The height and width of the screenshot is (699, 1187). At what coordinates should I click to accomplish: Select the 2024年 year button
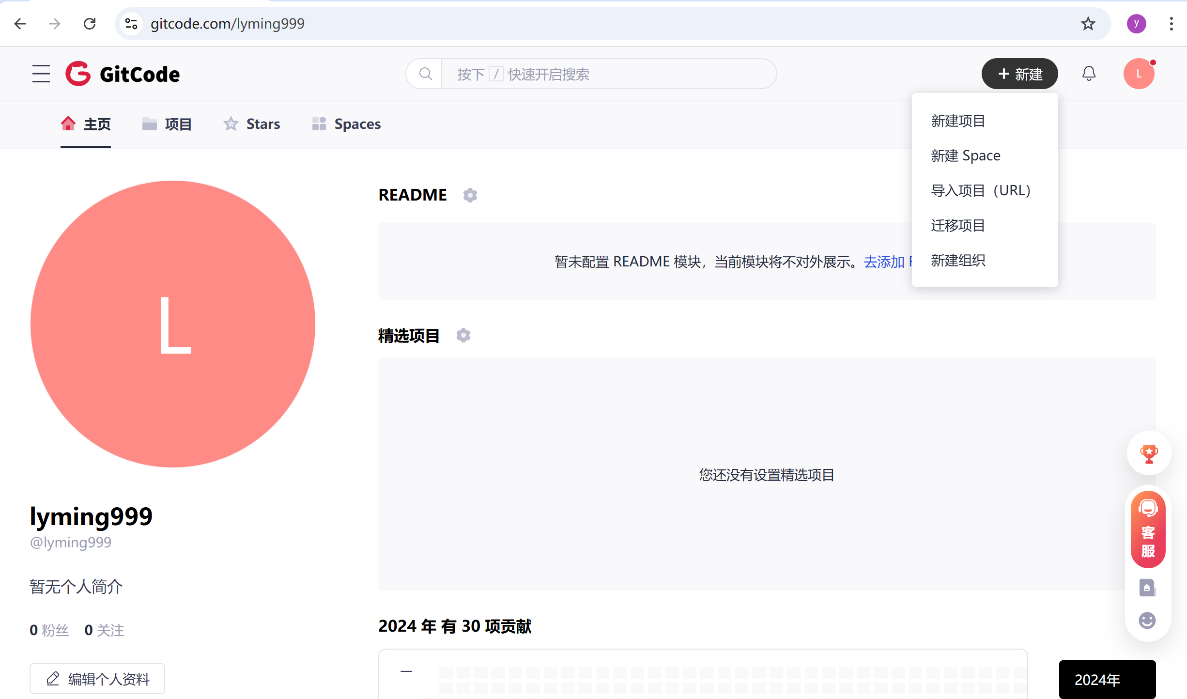[x=1107, y=679]
